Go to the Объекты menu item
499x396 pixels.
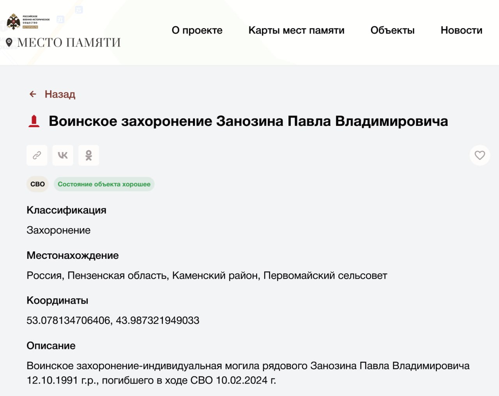pyautogui.click(x=392, y=30)
